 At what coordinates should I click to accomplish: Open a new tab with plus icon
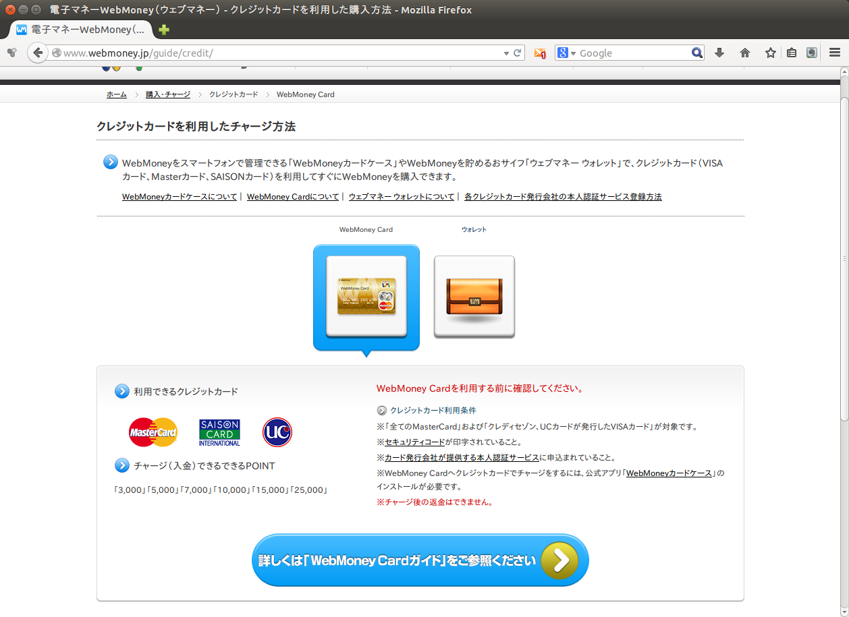pos(163,30)
